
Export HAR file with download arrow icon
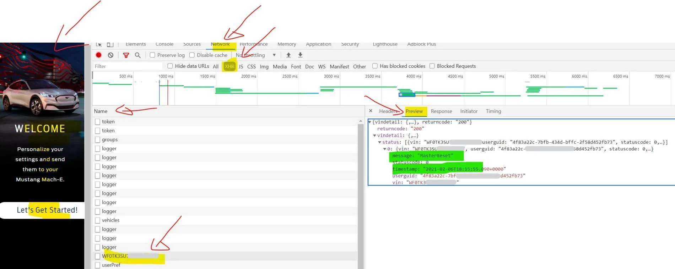click(300, 55)
